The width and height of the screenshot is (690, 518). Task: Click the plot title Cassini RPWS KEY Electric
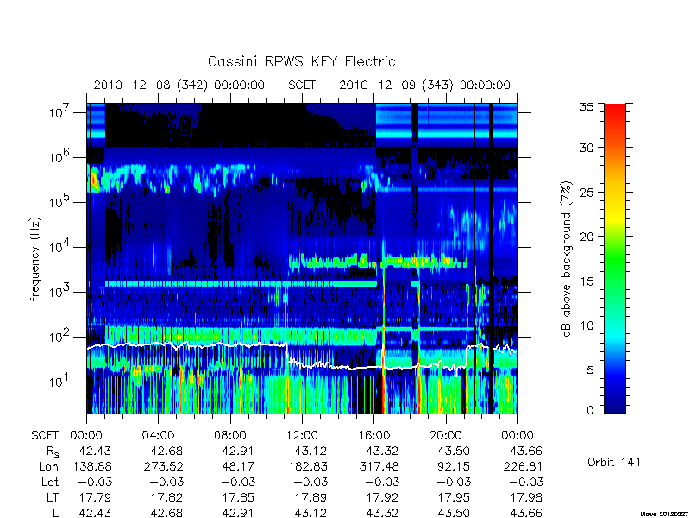301,61
